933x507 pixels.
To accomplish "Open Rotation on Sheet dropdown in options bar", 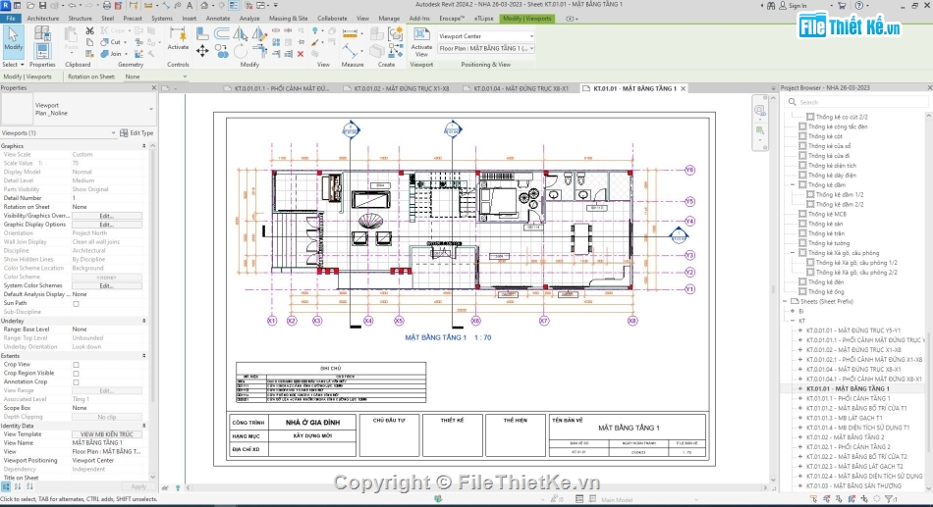I will click(156, 76).
